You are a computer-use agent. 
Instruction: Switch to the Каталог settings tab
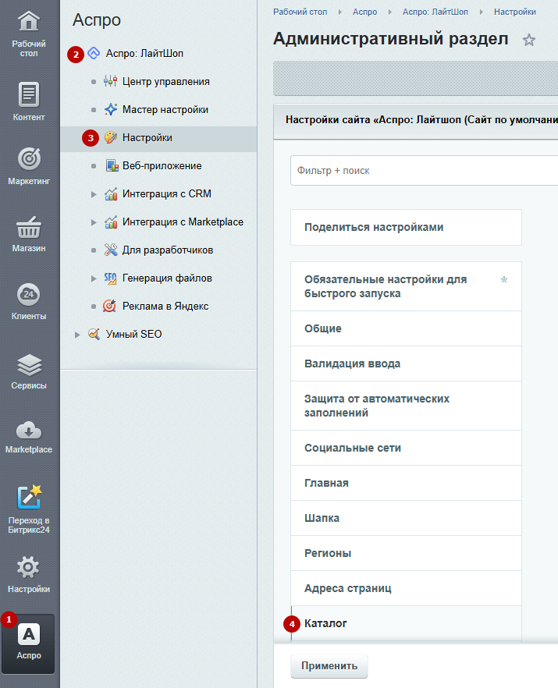click(406, 623)
